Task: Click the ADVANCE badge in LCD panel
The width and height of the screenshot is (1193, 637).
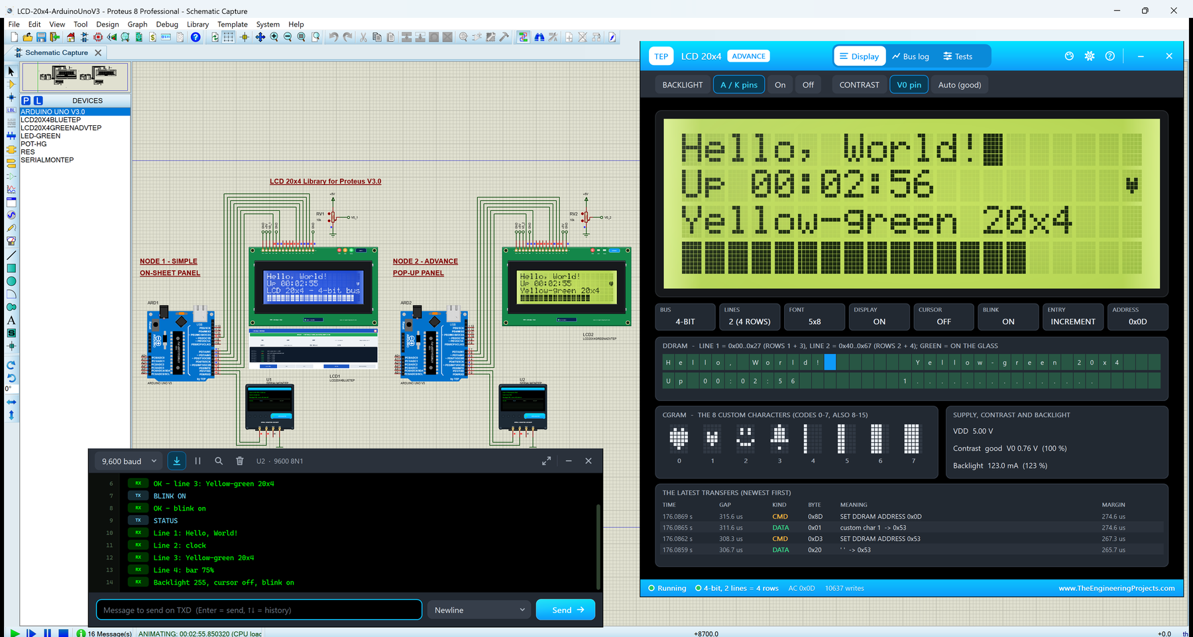Action: 749,56
